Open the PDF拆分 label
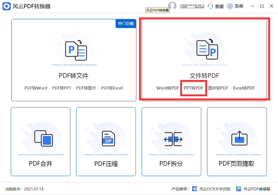The image size is (278, 195). pos(171,163)
